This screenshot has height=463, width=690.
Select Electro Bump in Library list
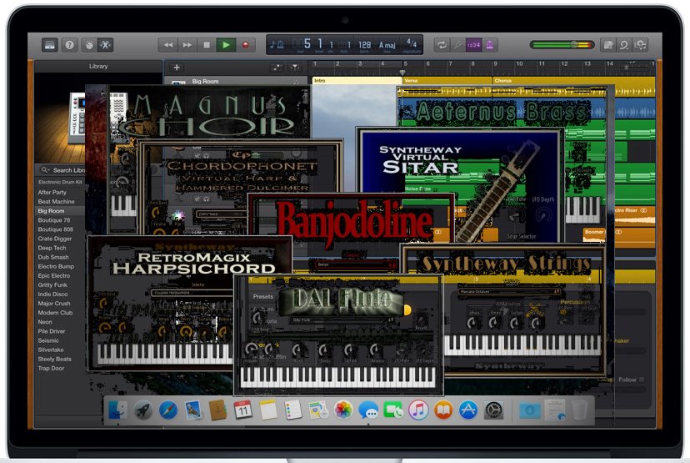(56, 266)
